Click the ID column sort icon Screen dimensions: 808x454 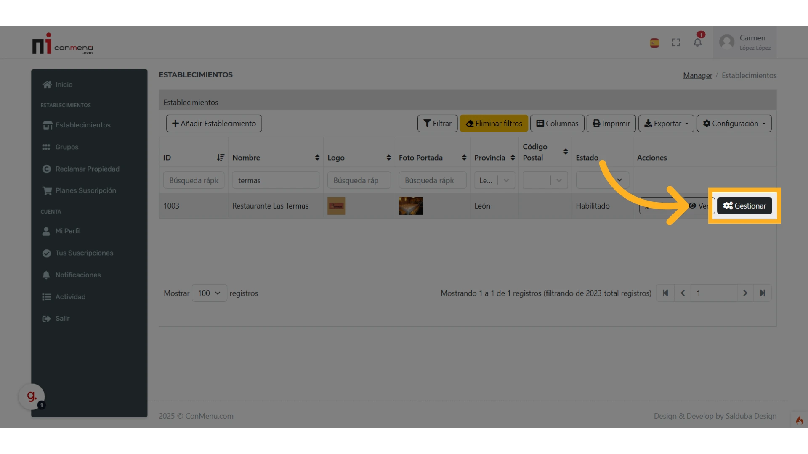pyautogui.click(x=220, y=158)
